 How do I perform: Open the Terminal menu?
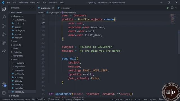pos(53,3)
